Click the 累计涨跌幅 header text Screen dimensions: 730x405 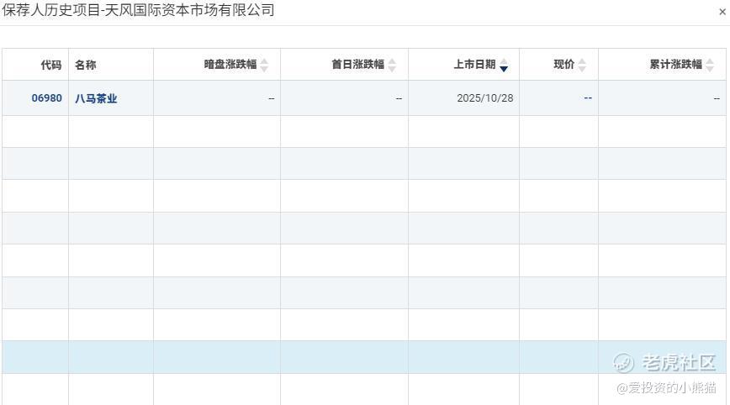coord(676,65)
